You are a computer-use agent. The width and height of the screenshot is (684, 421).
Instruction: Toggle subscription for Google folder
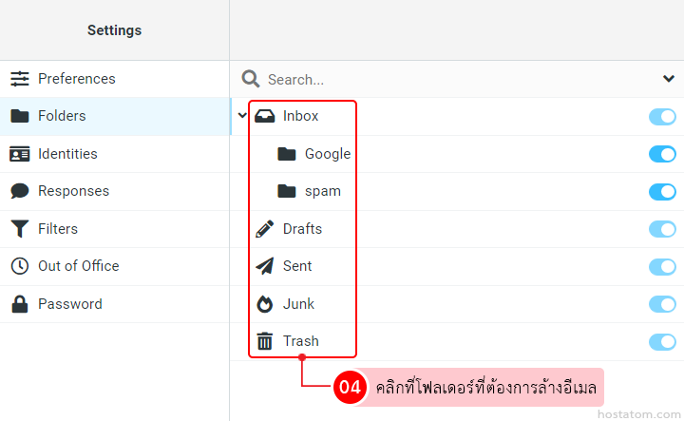661,154
